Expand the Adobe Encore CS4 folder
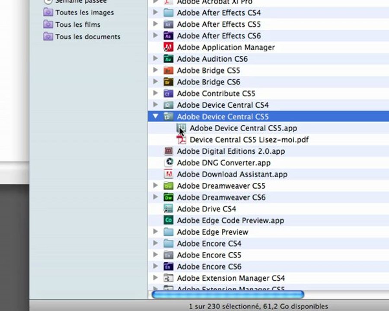Screen dimensions: 389x311 click(x=156, y=243)
